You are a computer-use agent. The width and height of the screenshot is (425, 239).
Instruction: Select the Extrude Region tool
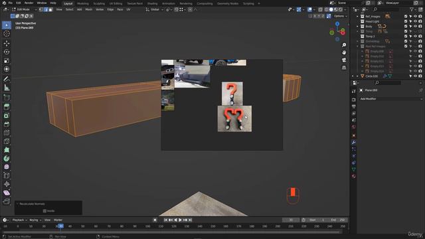click(x=7, y=107)
